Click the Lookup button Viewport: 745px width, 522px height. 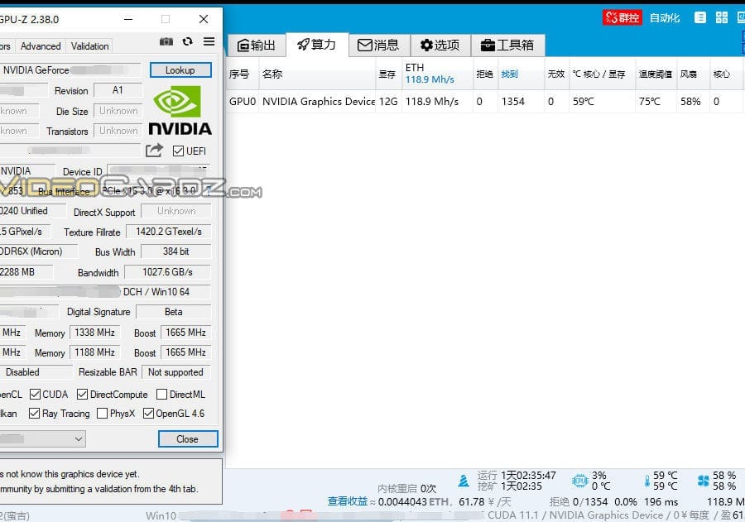180,69
